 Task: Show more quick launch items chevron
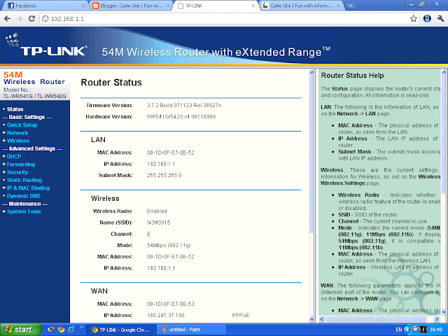pos(81,328)
